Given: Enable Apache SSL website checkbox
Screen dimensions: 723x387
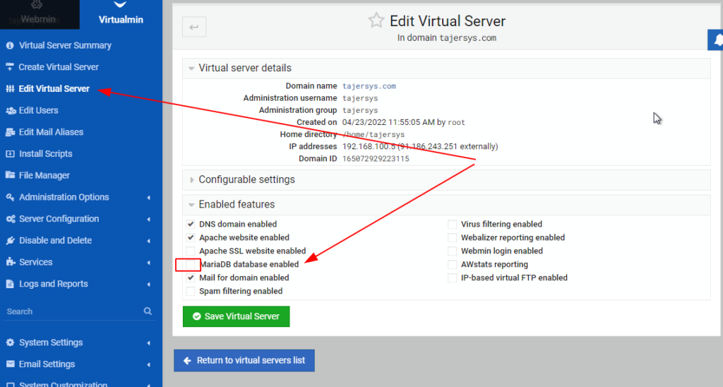Looking at the screenshot, I should click(x=191, y=251).
